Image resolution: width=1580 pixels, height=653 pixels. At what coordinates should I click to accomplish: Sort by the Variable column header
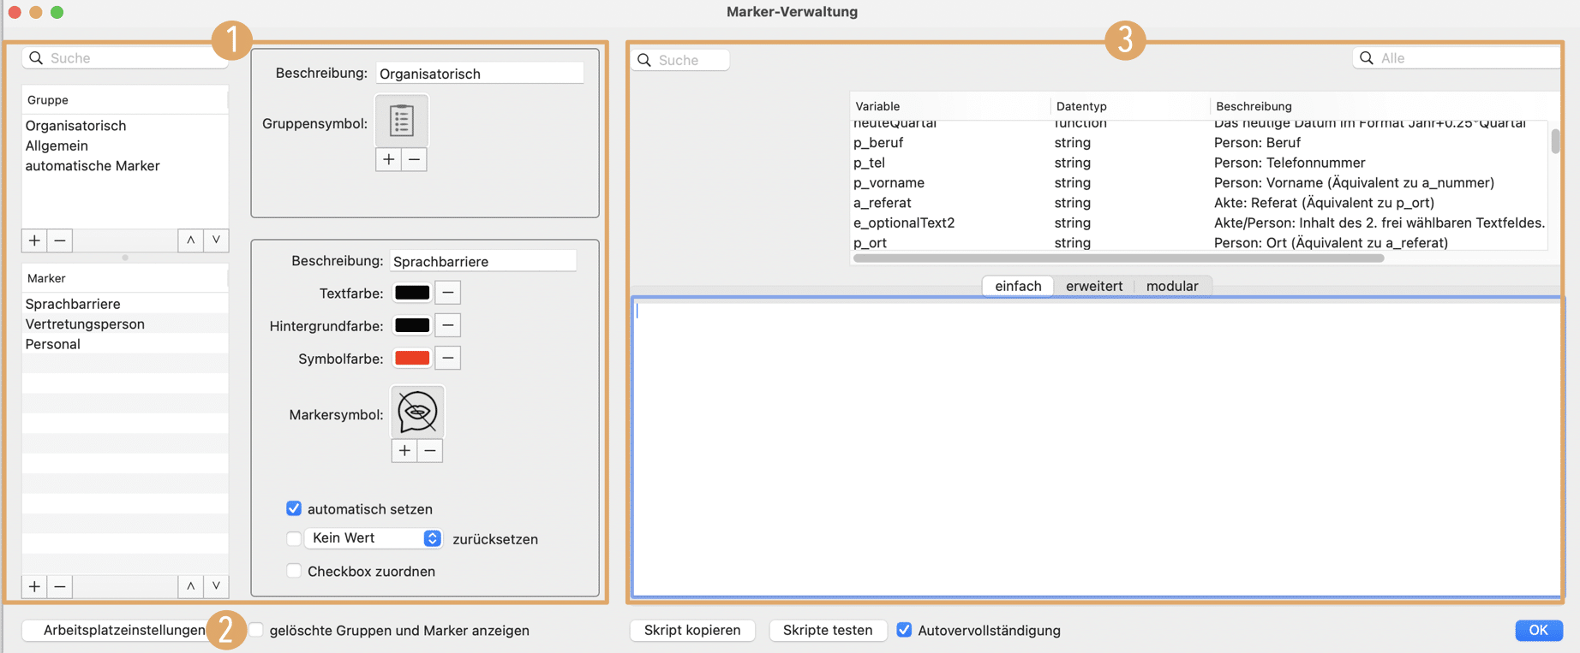pyautogui.click(x=950, y=106)
